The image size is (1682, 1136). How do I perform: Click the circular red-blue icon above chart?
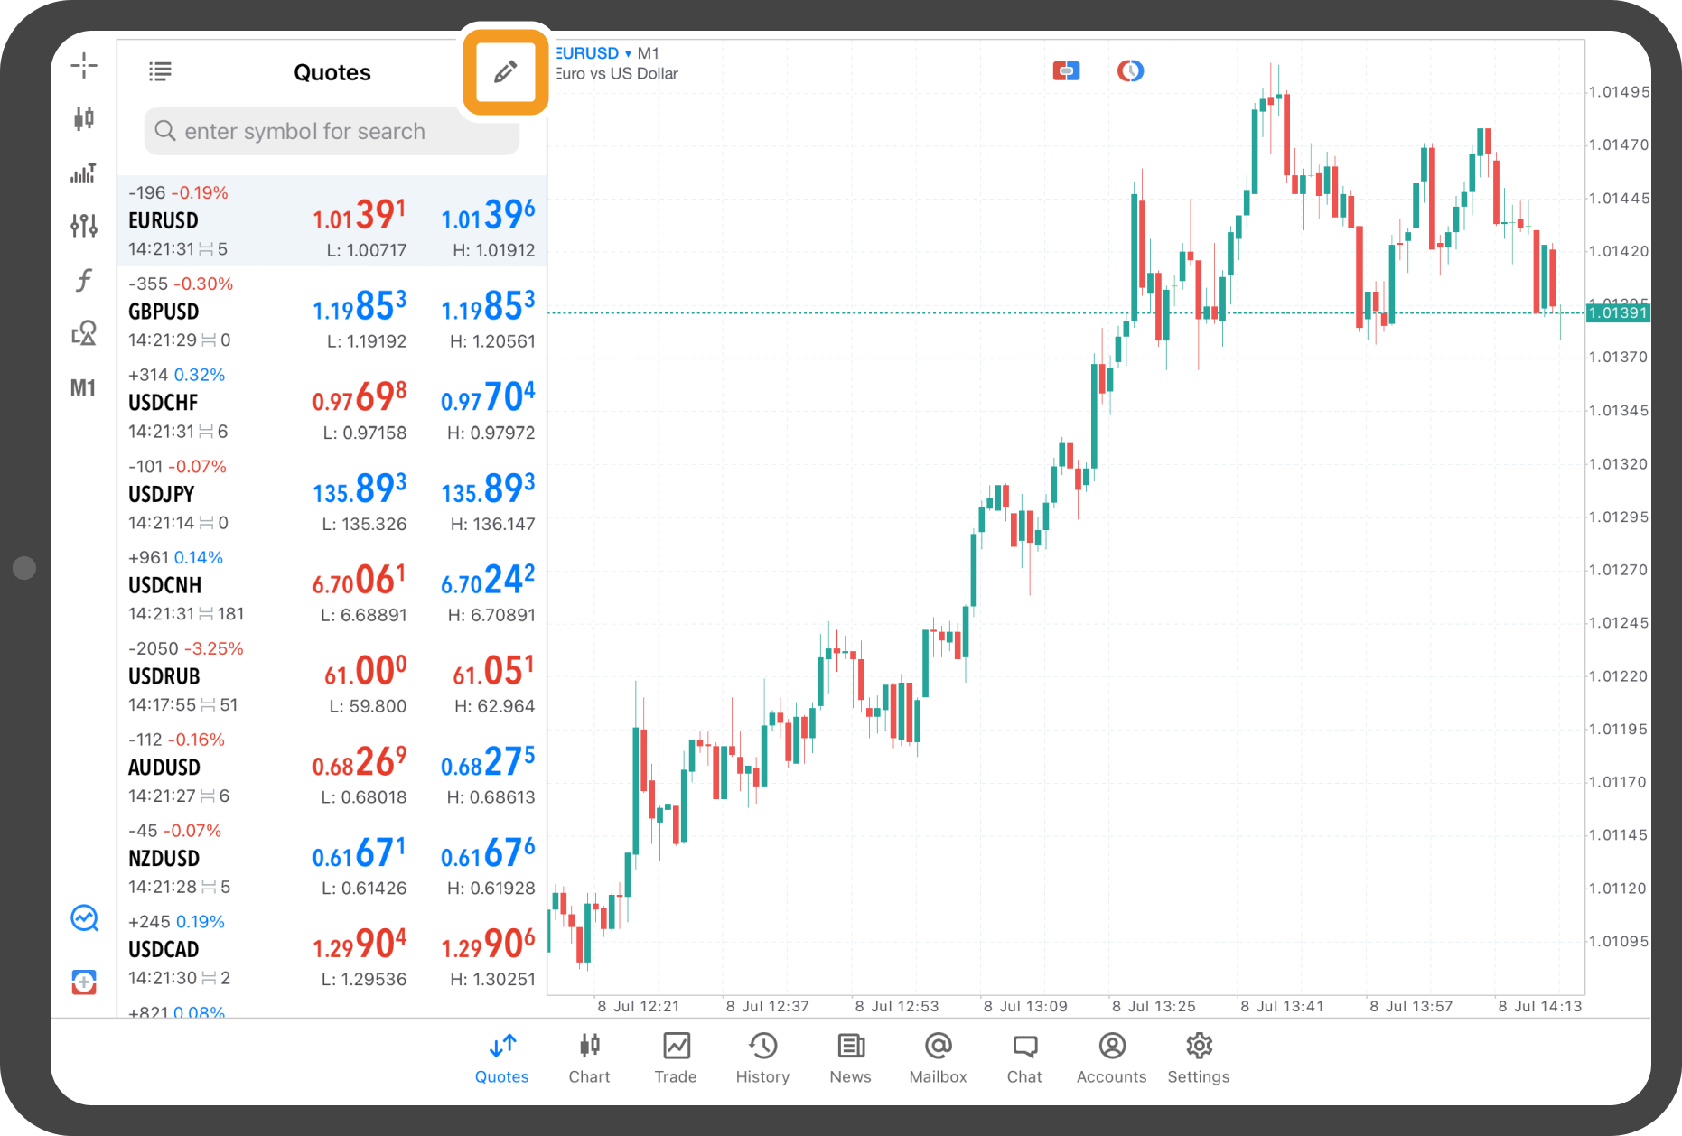pos(1130,70)
